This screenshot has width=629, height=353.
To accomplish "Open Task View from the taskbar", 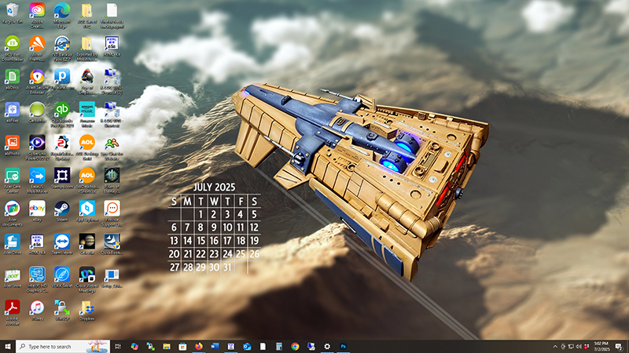I will [117, 347].
